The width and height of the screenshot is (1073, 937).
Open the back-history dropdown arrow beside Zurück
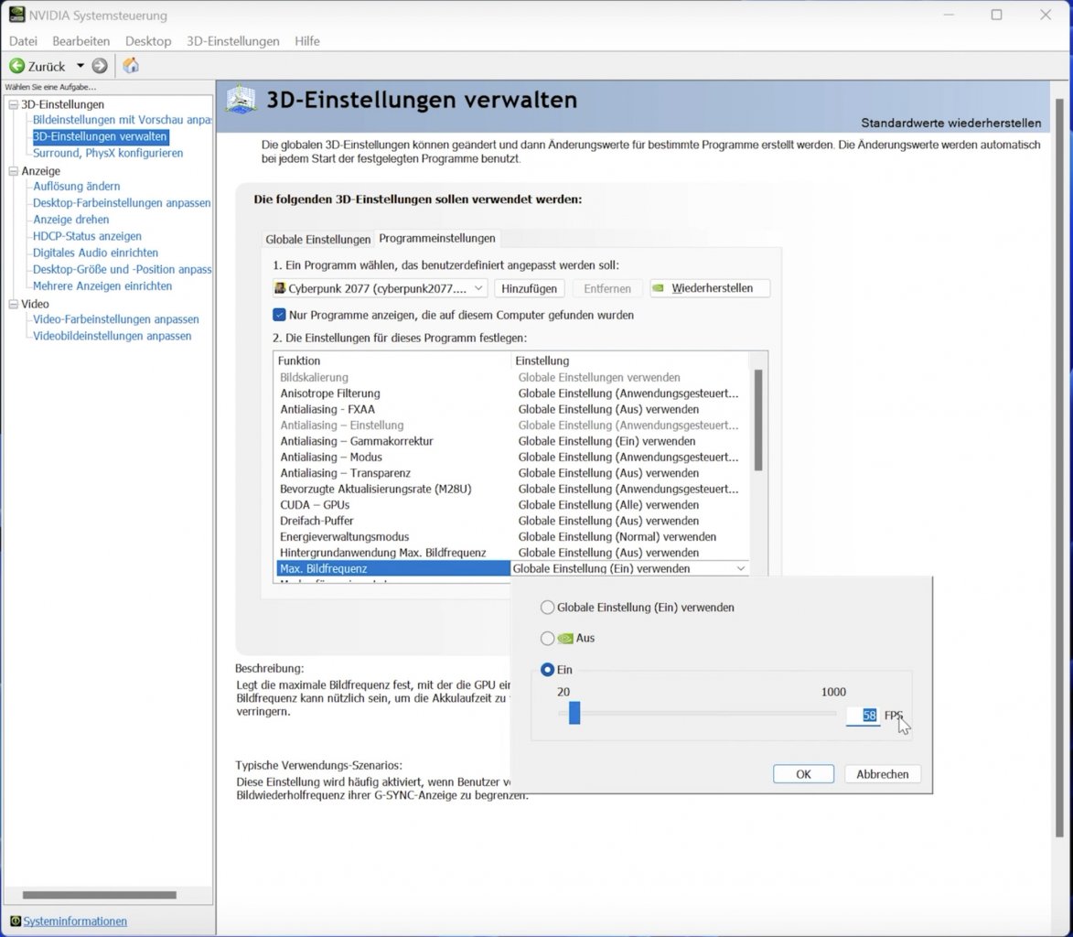coord(80,66)
